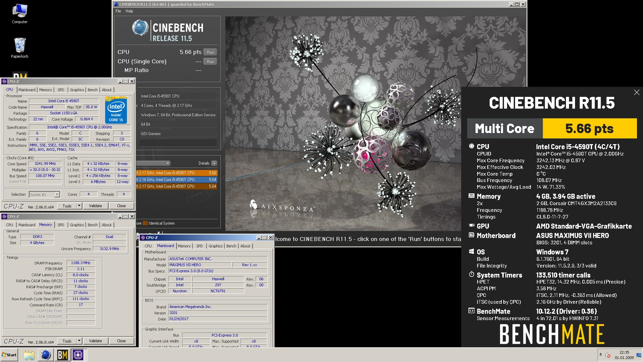Viewport: 643px width, 362px height.
Task: Switch to Graphics tab in Memory CPU-Z window
Action: (77, 225)
